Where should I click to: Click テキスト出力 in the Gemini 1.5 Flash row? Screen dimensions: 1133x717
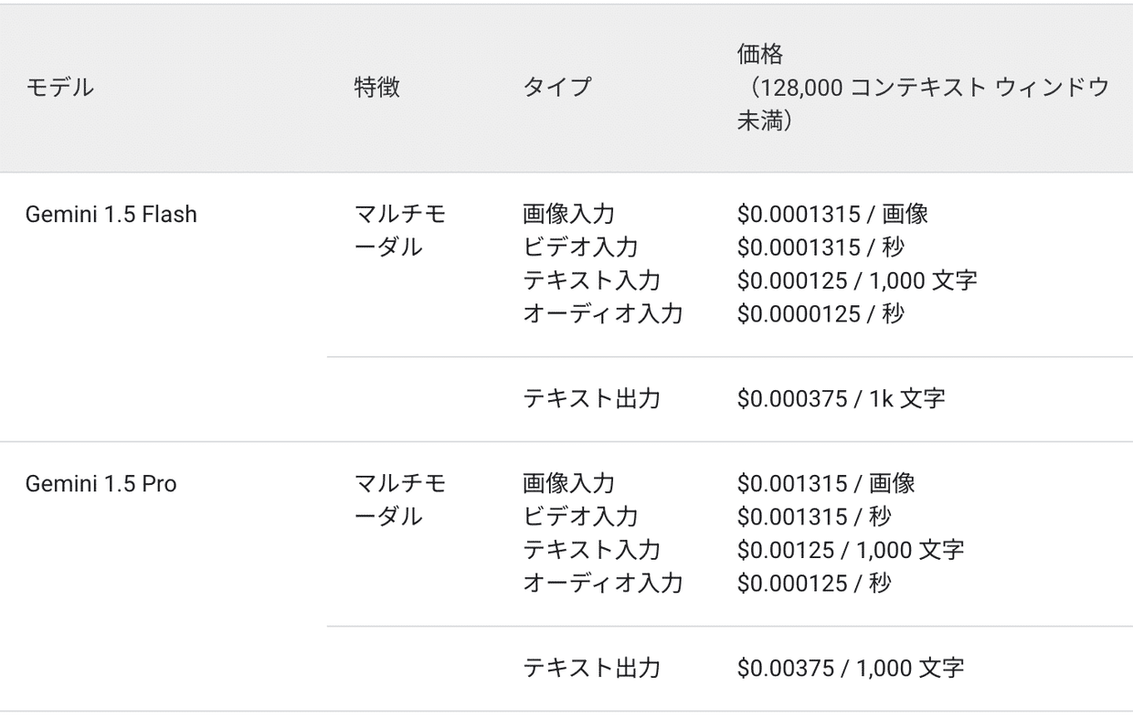[591, 399]
